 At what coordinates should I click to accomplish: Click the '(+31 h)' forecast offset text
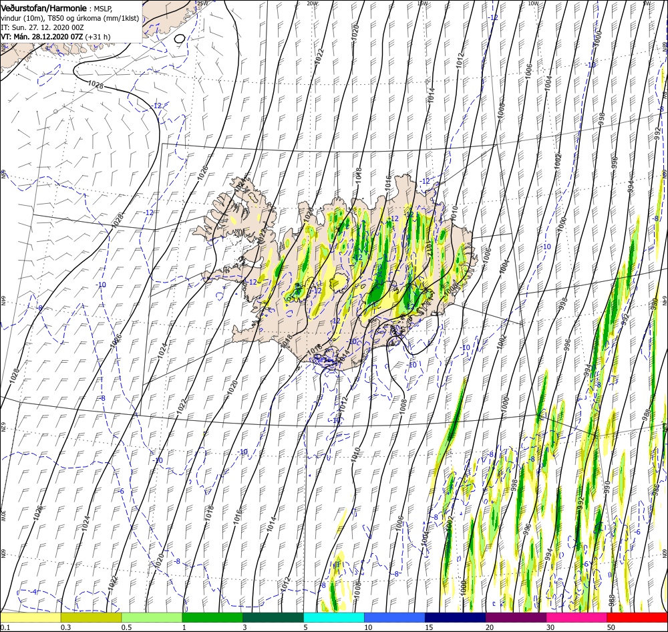98,37
